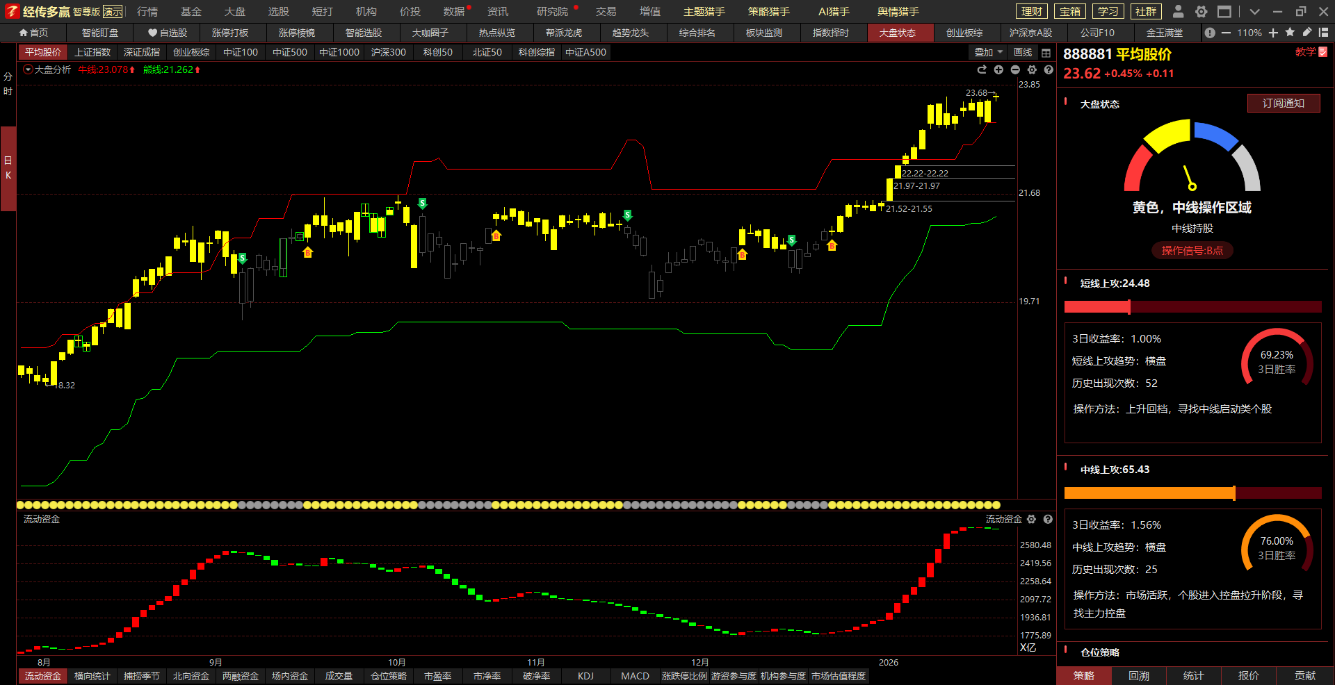Select the 上证指数 index tab
Image resolution: width=1335 pixels, height=685 pixels.
[x=92, y=52]
